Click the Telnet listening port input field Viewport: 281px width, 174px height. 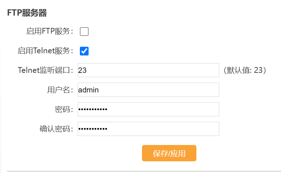[x=148, y=70]
